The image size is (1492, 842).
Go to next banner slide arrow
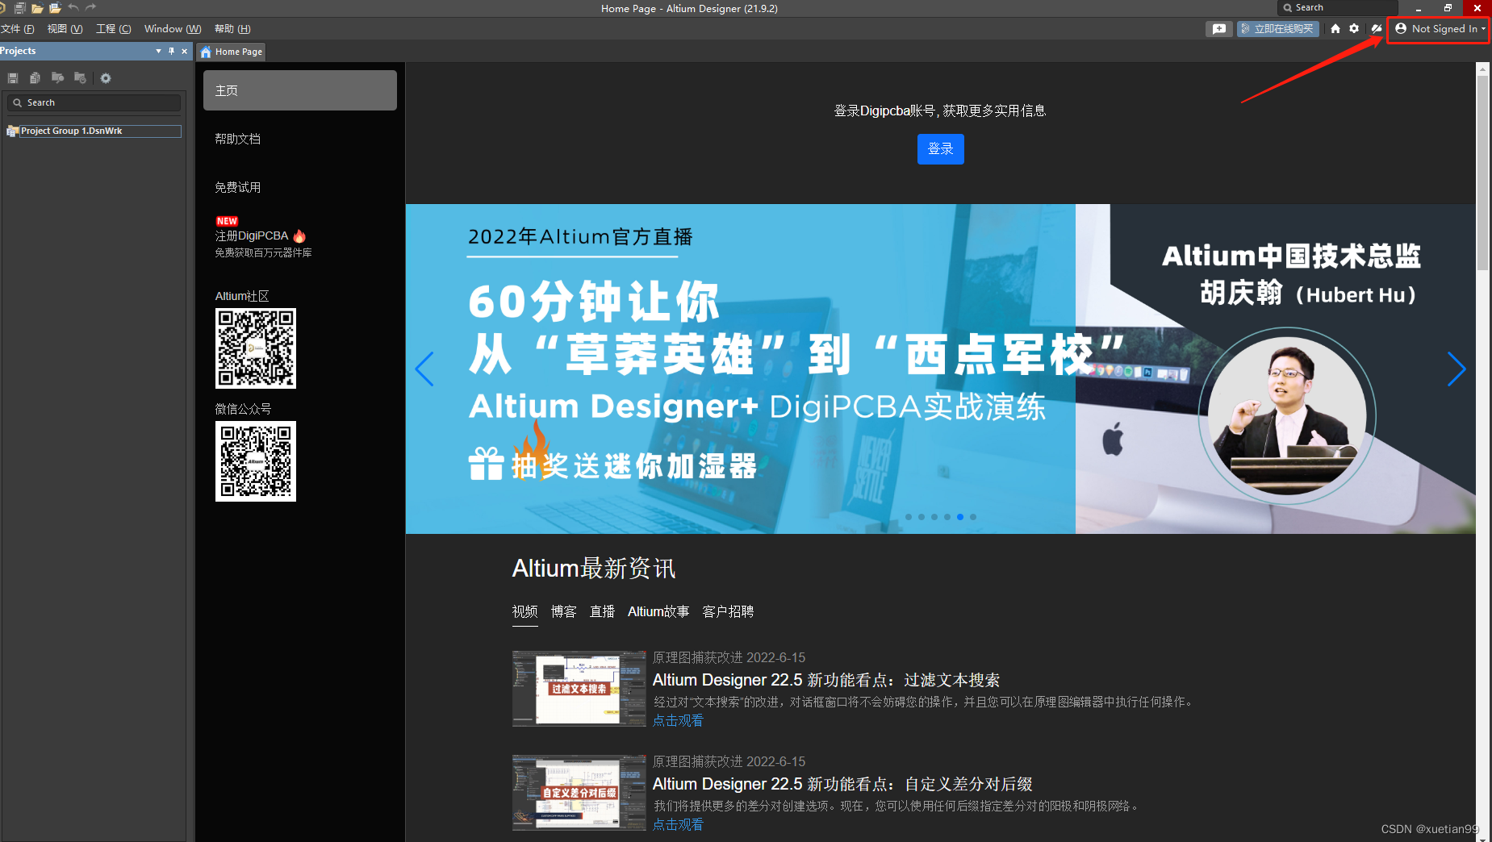coord(1456,369)
